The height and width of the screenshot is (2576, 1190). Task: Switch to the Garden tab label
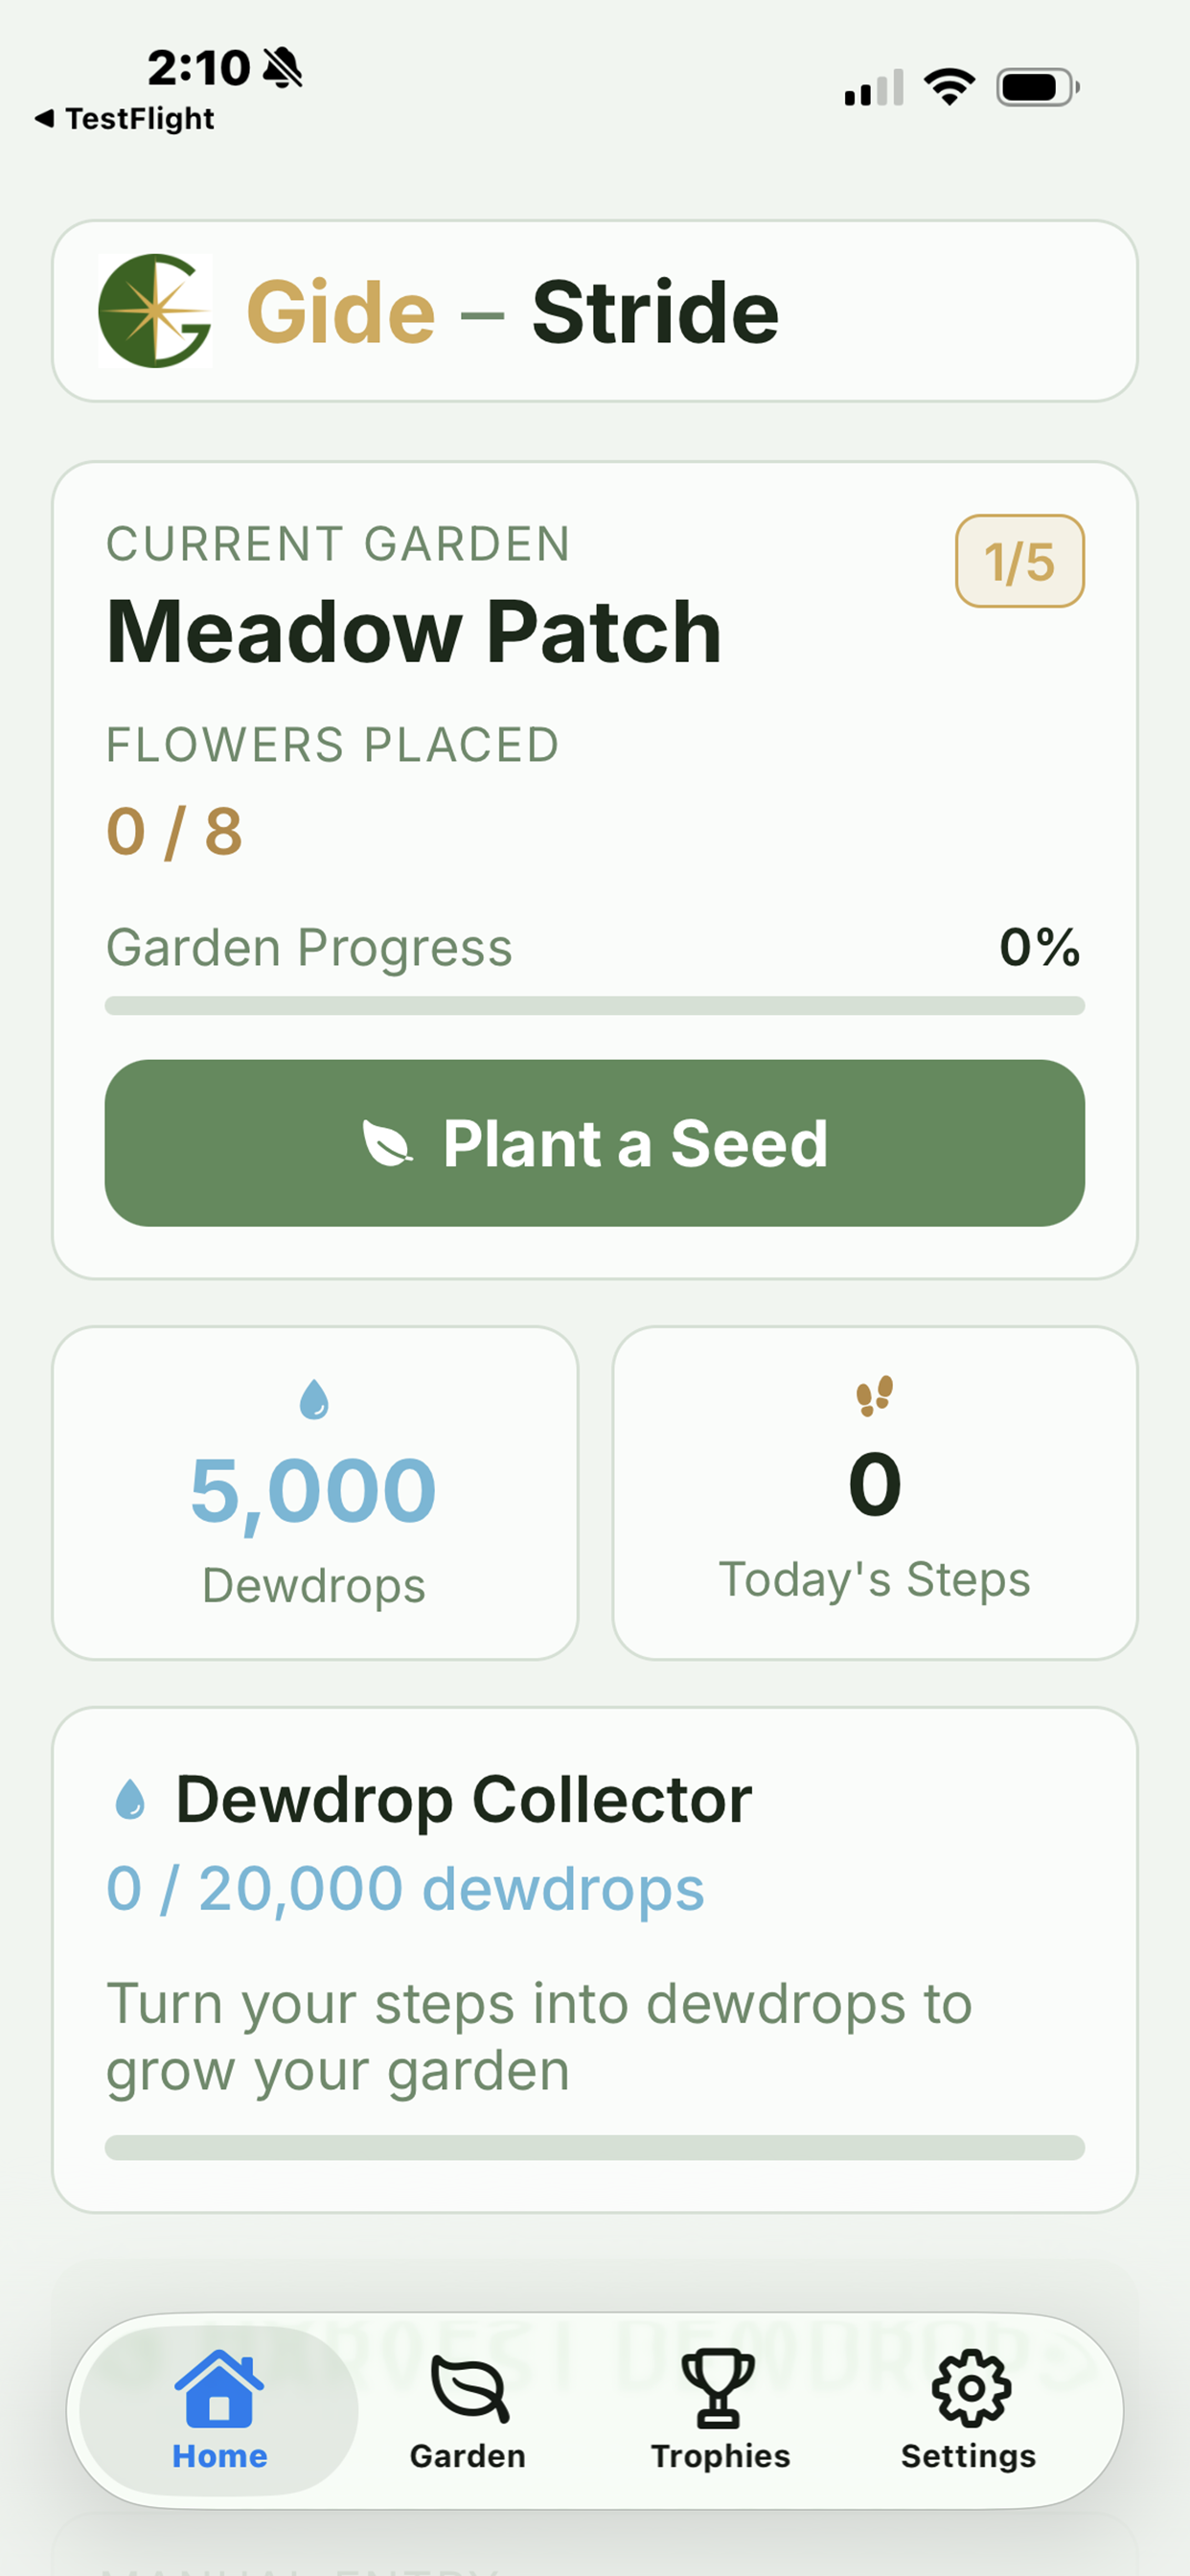point(468,2456)
